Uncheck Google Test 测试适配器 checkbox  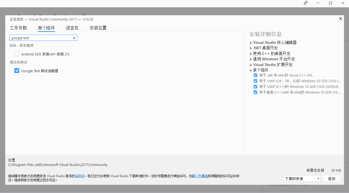(17, 71)
